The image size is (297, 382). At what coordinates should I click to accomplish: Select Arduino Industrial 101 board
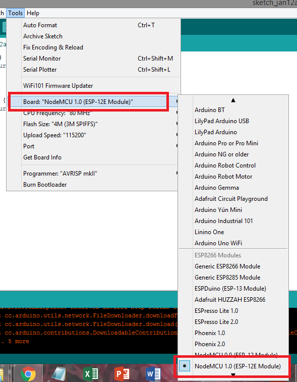tap(233, 221)
